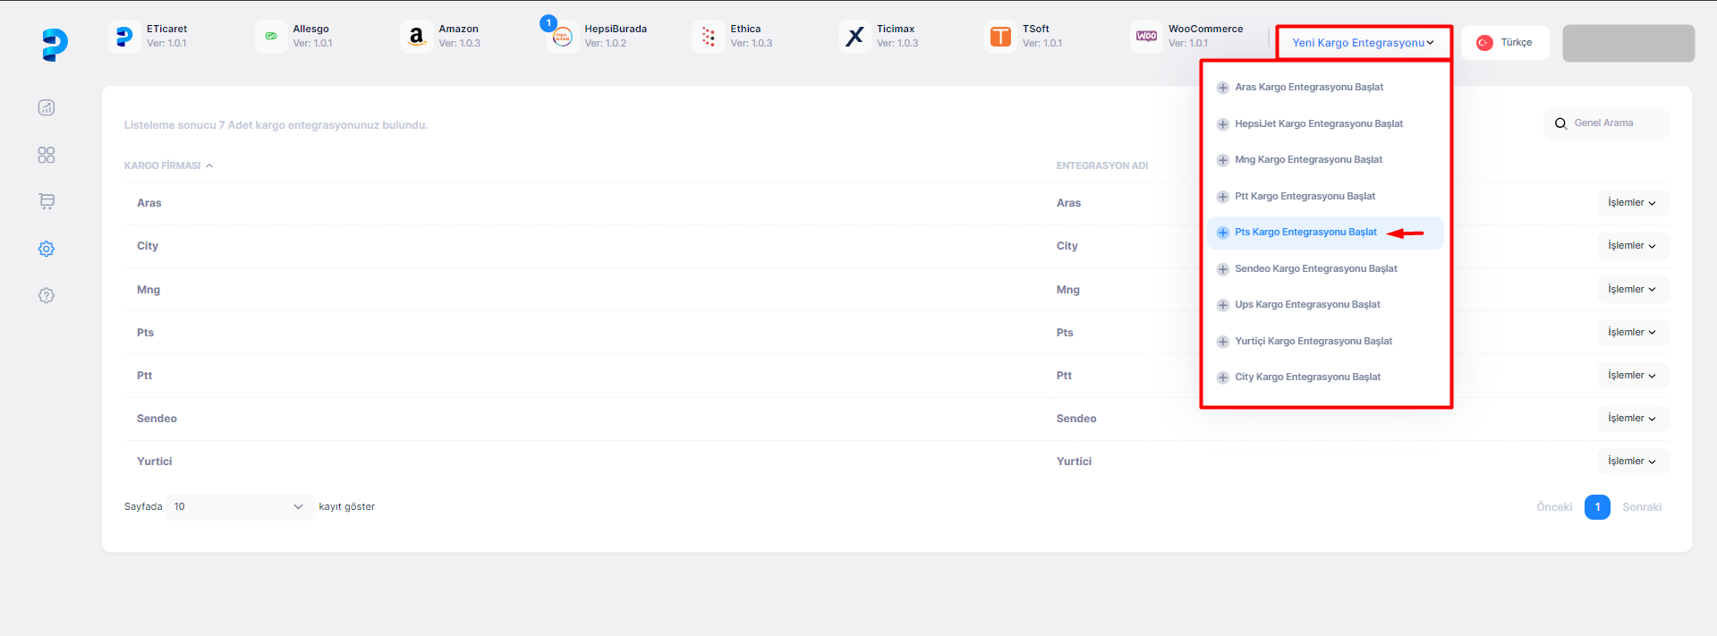1717x636 pixels.
Task: Click the Ticimax integration icon
Action: click(x=854, y=37)
